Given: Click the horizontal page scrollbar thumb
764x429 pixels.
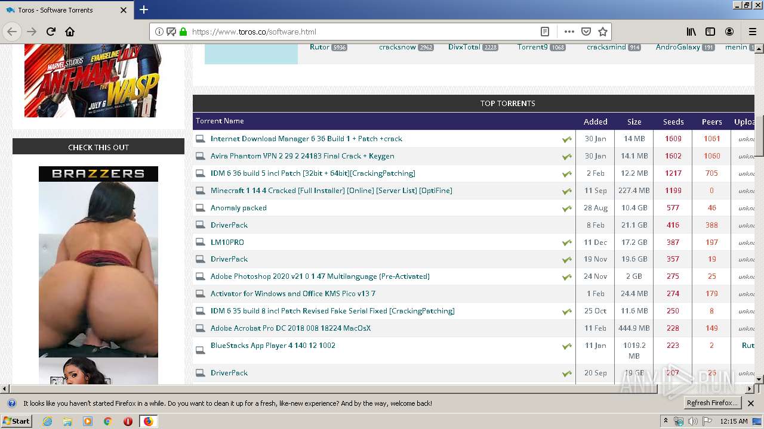Looking at the screenshot, I should (334, 389).
